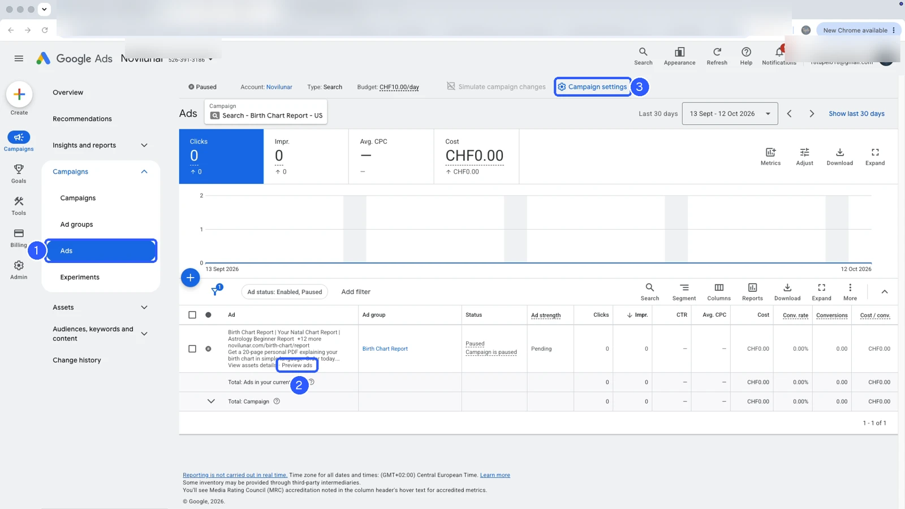Go to Ad groups in sidebar
The image size is (905, 509).
coord(76,225)
